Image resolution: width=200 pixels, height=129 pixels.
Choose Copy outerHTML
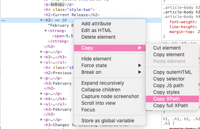pyautogui.click(x=172, y=72)
